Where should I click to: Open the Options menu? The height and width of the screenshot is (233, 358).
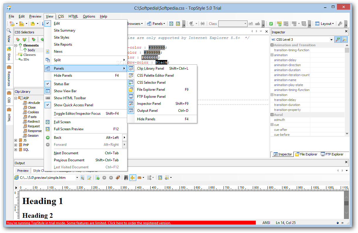tap(89, 16)
